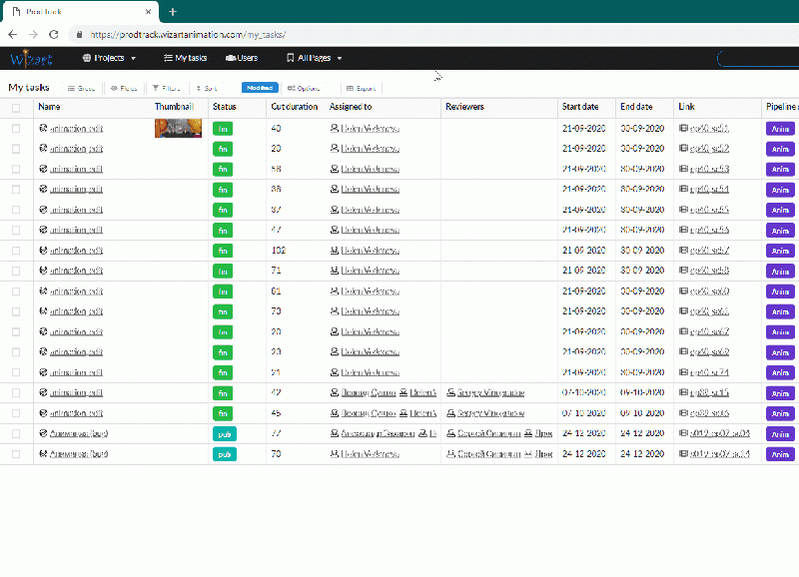Check the checkbox for the first animation_edit row

[x=16, y=129]
